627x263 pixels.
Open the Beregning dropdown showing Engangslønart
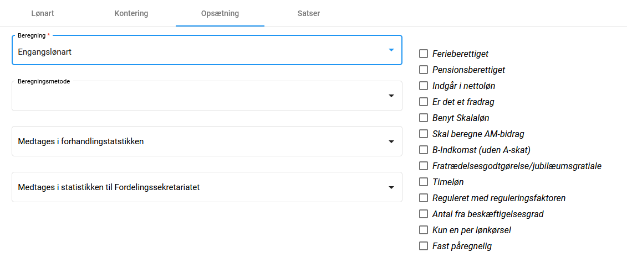pyautogui.click(x=206, y=51)
